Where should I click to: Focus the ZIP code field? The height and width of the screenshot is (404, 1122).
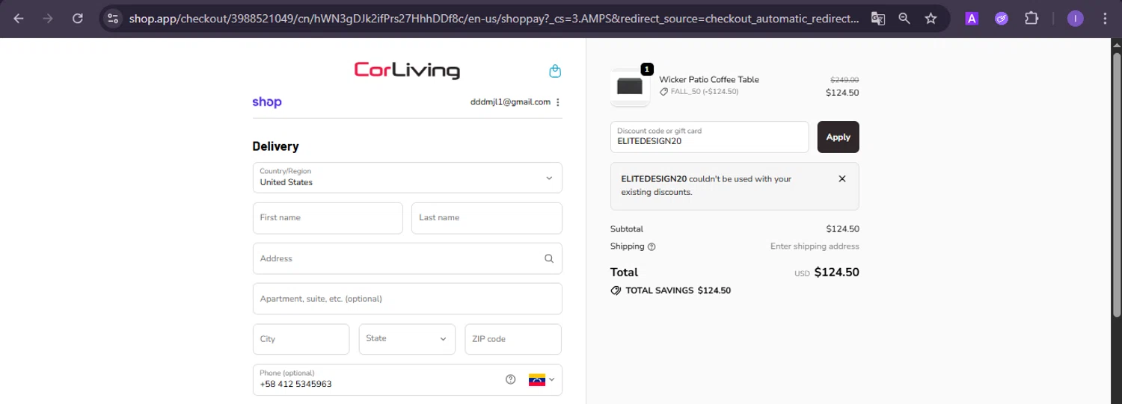[x=513, y=339]
